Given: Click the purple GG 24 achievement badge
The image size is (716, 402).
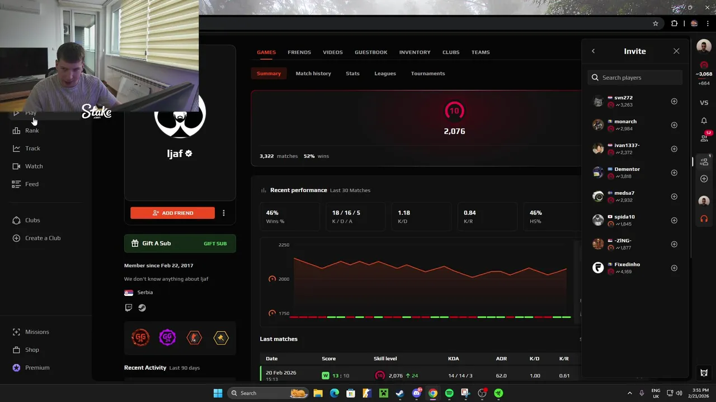Looking at the screenshot, I should coord(167,338).
